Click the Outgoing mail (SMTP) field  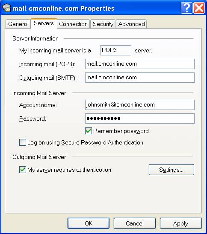140,78
